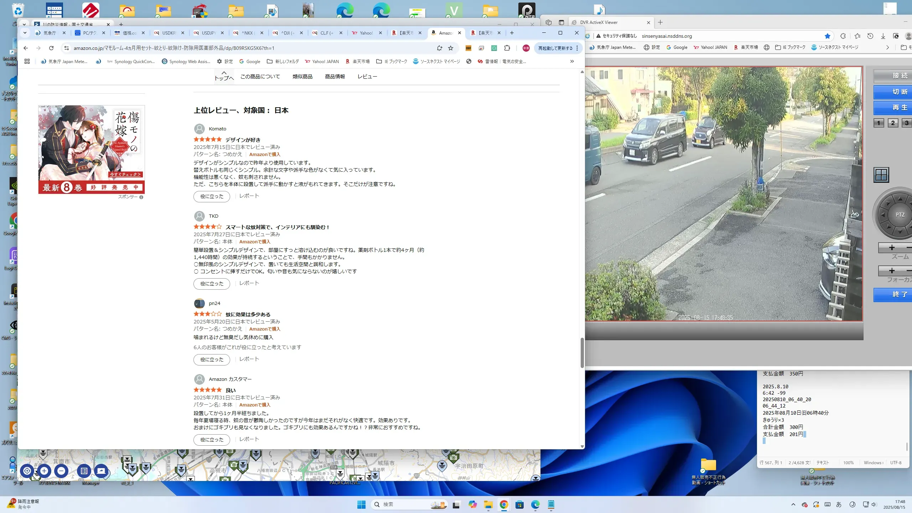This screenshot has width=912, height=513.
Task: Select DVR channel 2 button
Action: 892,123
